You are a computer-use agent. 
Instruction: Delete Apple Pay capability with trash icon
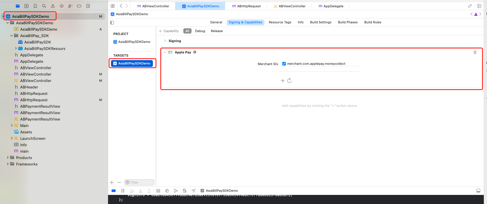click(475, 52)
